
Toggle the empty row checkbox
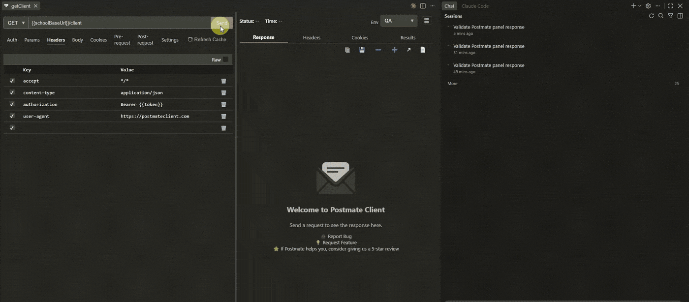click(12, 128)
